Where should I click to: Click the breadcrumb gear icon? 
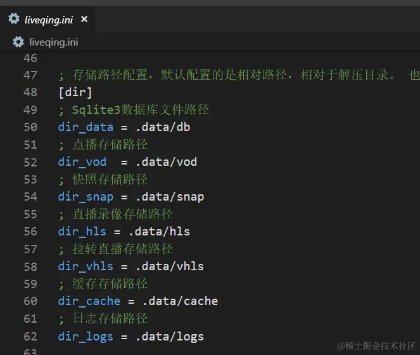(18, 42)
